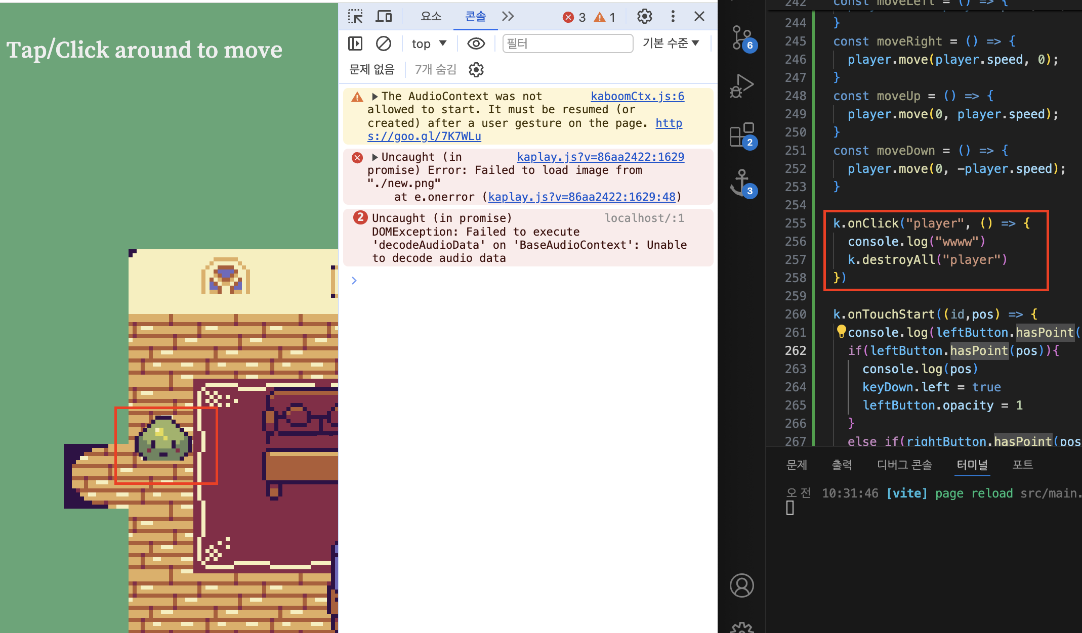The image size is (1082, 633).
Task: Click the 필터 console filter field
Action: (x=567, y=43)
